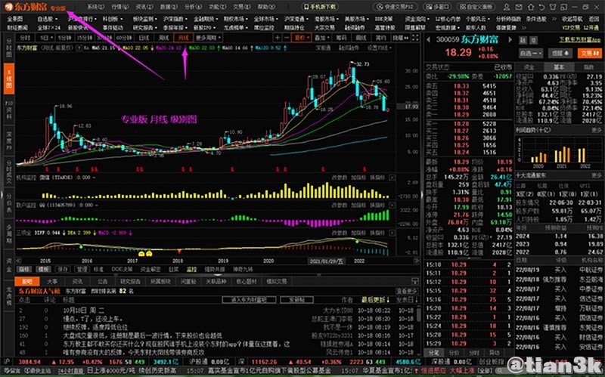
Task: Click the 多窗口 button
Action: tap(437, 7)
